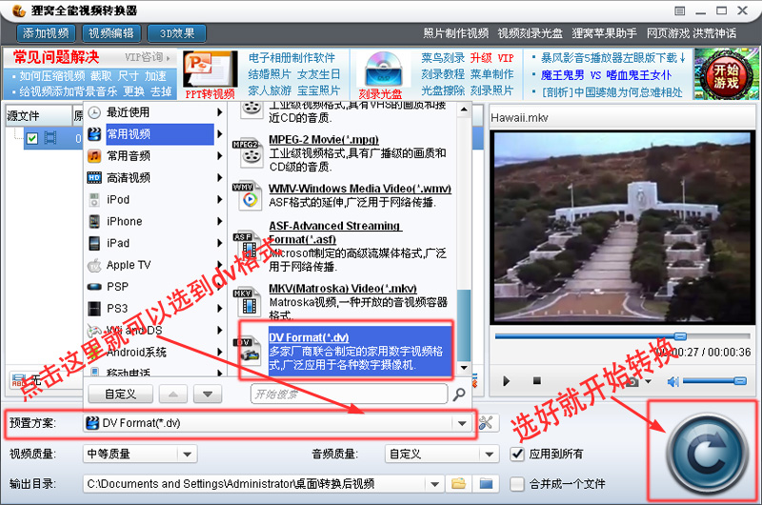Viewport: 762px width, 505px height.
Task: Select the ASF format icon
Action: (x=250, y=246)
